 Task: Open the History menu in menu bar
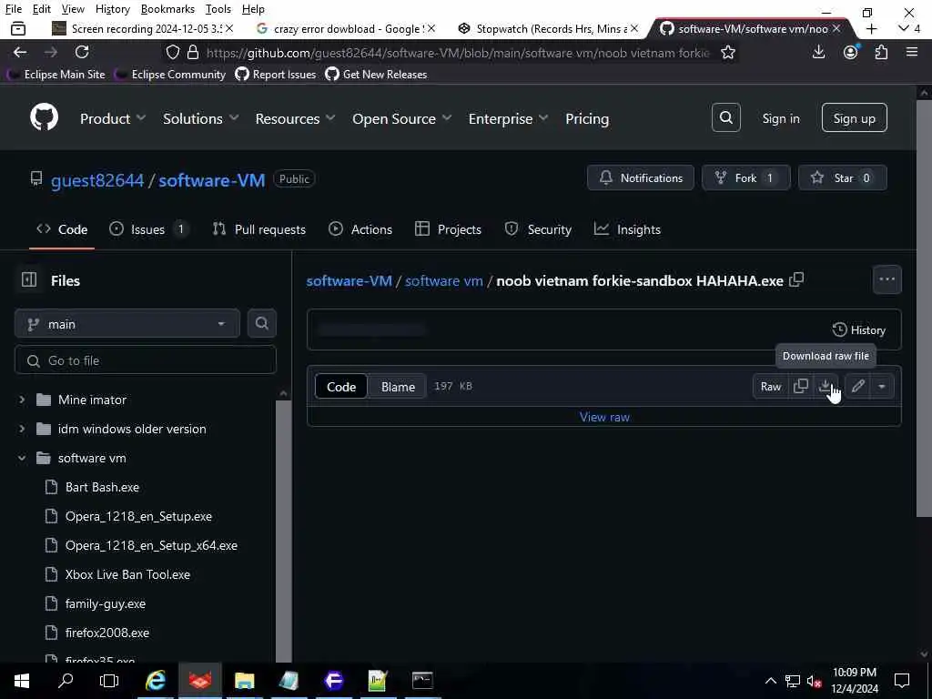click(x=112, y=9)
